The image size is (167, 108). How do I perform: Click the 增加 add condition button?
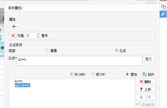click(131, 74)
